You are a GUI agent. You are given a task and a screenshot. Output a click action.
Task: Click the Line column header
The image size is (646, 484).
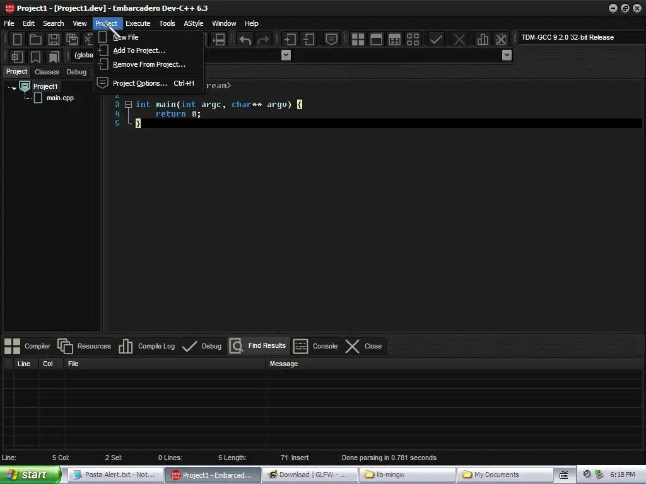(24, 364)
